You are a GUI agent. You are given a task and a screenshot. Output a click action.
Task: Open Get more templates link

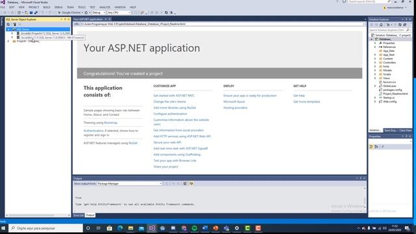tap(306, 101)
